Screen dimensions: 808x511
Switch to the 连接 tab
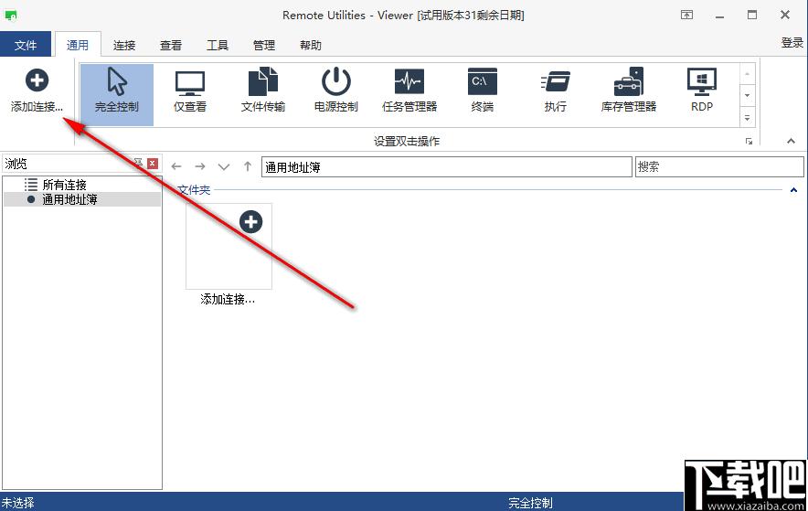pyautogui.click(x=124, y=46)
